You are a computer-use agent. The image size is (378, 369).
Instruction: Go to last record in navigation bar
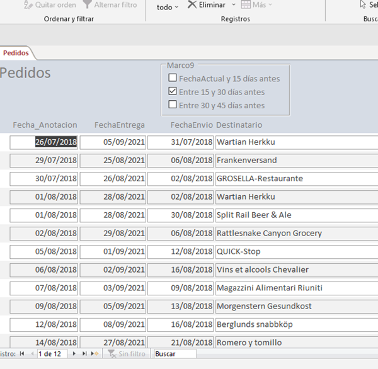pyautogui.click(x=84, y=354)
